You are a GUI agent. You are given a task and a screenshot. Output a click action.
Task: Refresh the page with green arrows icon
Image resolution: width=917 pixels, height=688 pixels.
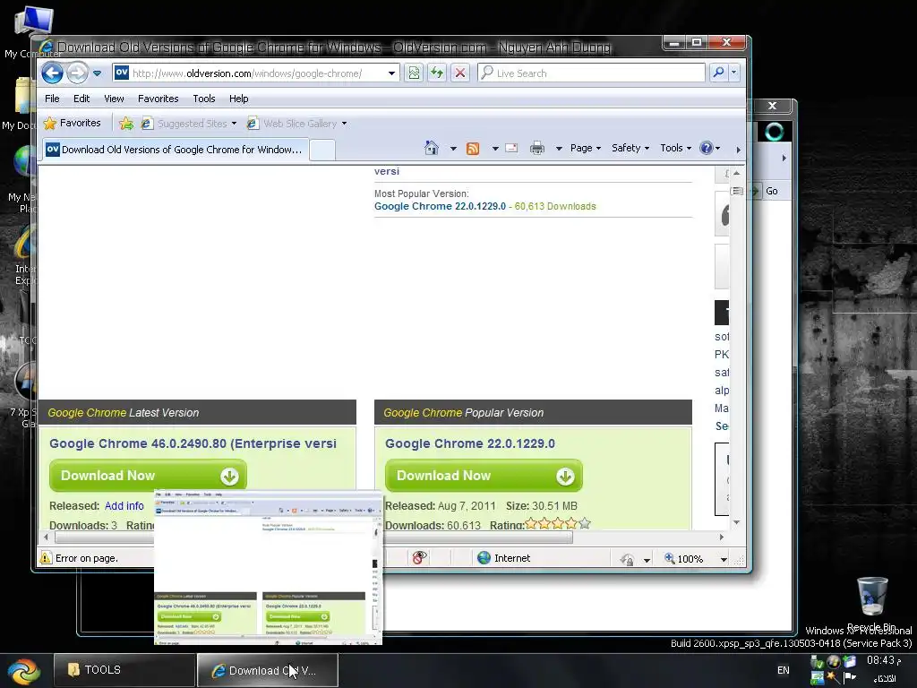(x=437, y=73)
